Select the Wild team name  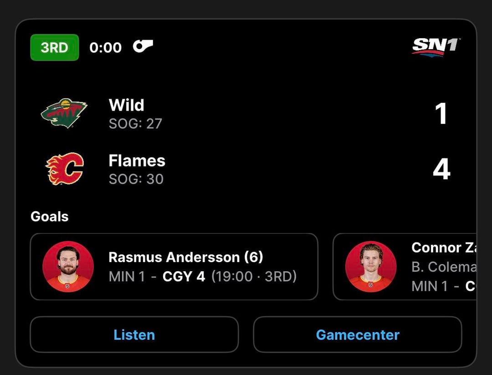pos(127,105)
